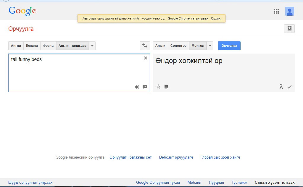Clear source text with the X icon
This screenshot has width=303, height=187.
(x=145, y=58)
